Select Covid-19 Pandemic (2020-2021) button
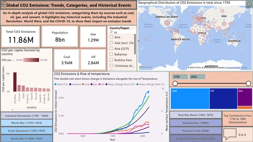Image resolution: width=253 pixels, height=142 pixels. click(196, 138)
